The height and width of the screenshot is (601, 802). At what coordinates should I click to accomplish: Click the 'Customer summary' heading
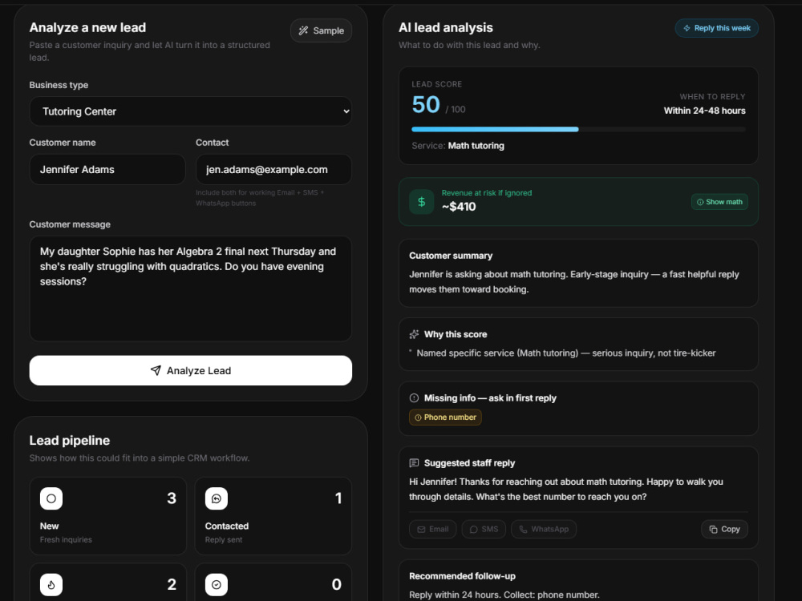451,256
